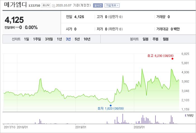Click the blue 최저 1,620 low marker
This screenshot has width=196, height=133.
111,105
